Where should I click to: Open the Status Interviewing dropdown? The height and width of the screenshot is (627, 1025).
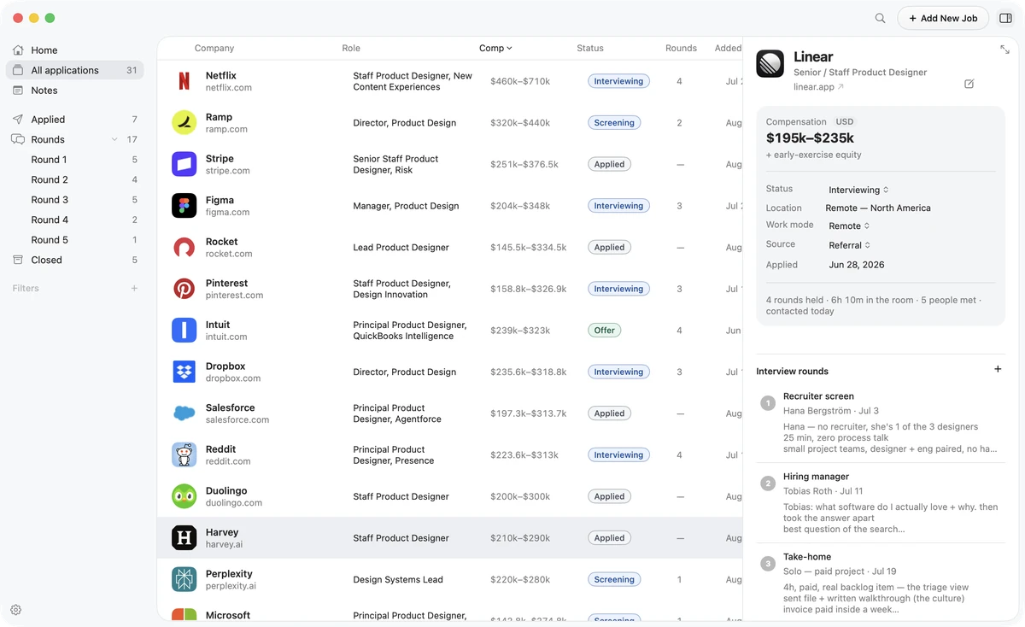(858, 190)
